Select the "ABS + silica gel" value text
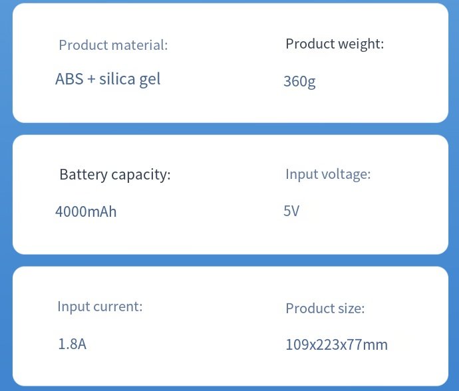The width and height of the screenshot is (459, 391). [x=108, y=79]
